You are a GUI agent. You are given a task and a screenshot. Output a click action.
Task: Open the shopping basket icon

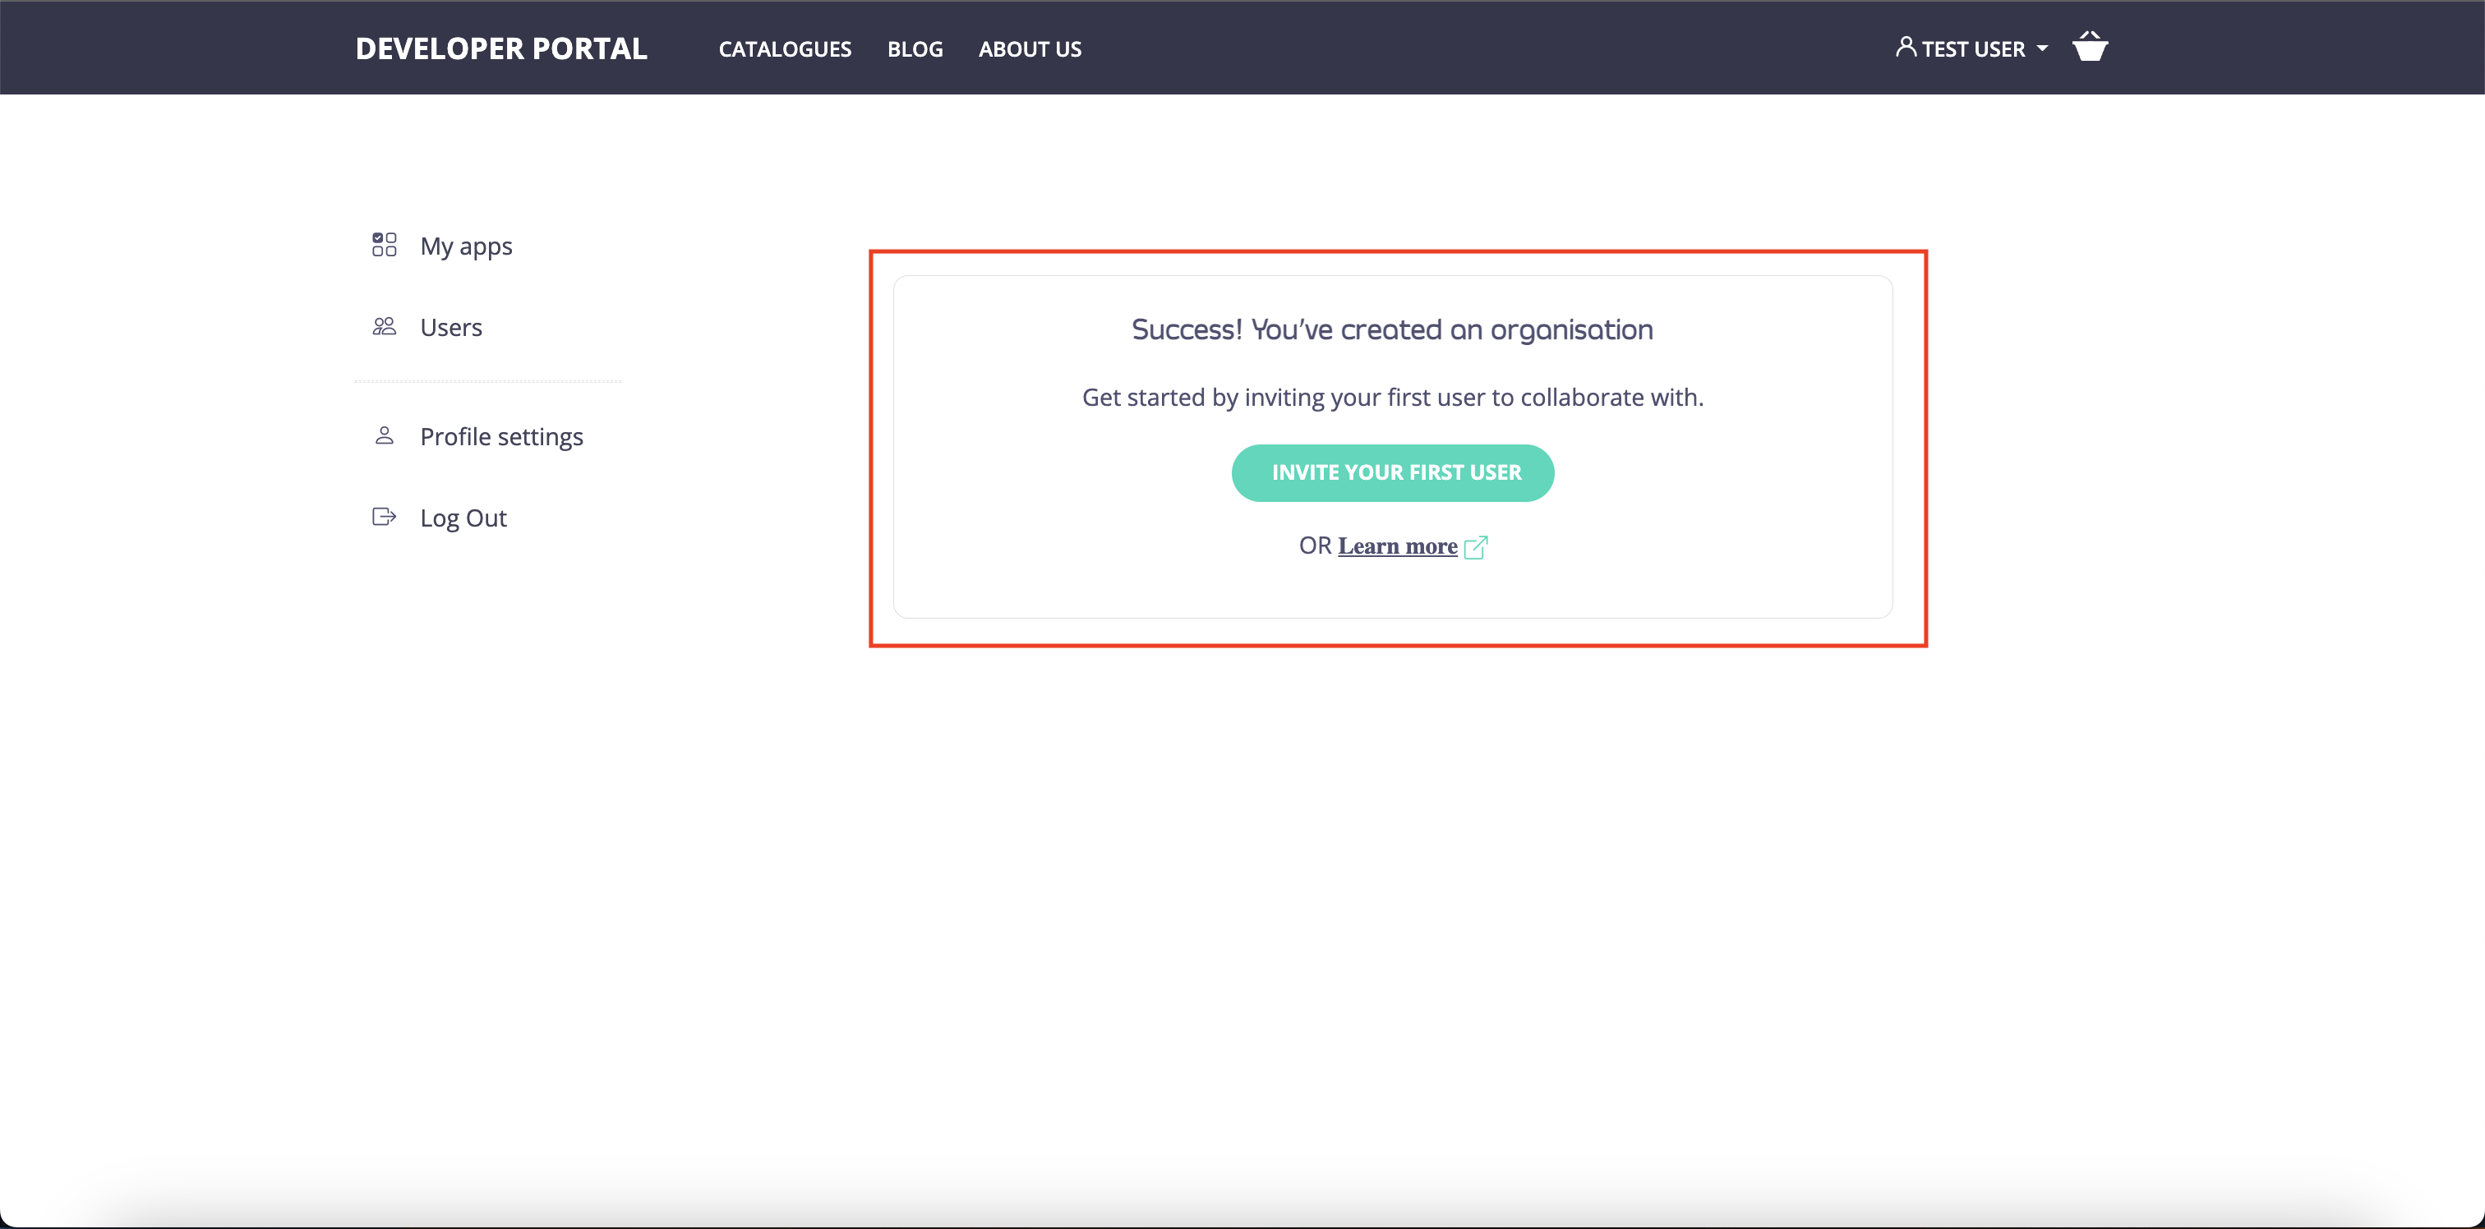tap(2090, 48)
